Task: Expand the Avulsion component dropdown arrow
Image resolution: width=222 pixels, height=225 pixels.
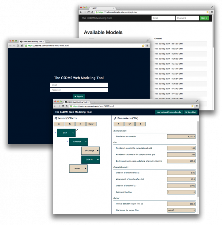Action: tap(86, 142)
